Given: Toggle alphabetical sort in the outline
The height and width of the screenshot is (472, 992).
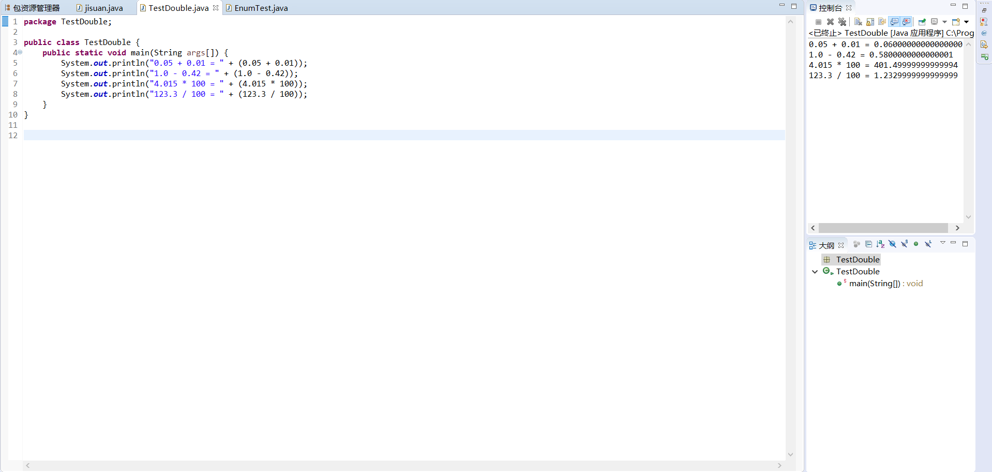Looking at the screenshot, I should pos(880,244).
